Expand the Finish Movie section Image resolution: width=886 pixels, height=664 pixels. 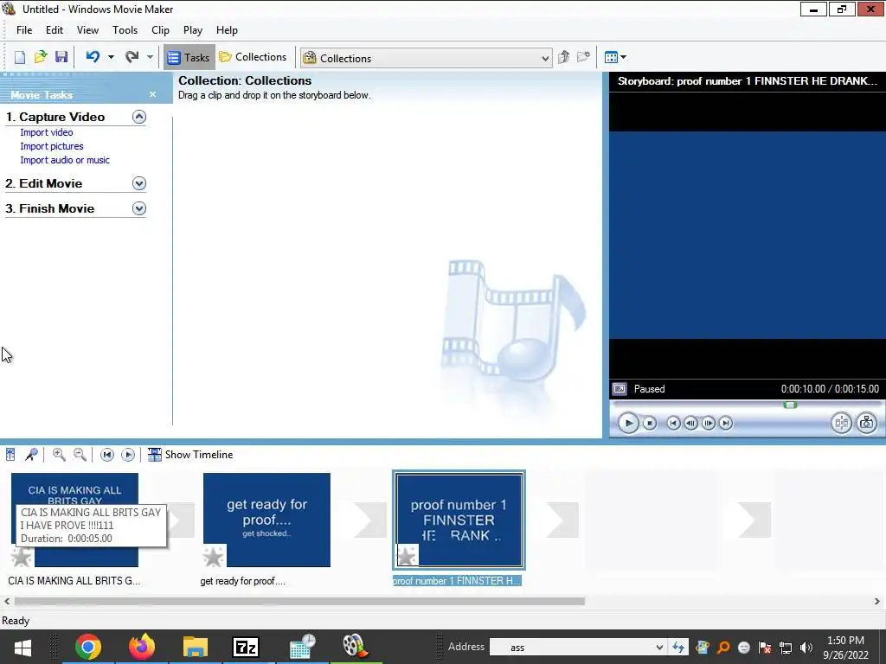click(139, 208)
